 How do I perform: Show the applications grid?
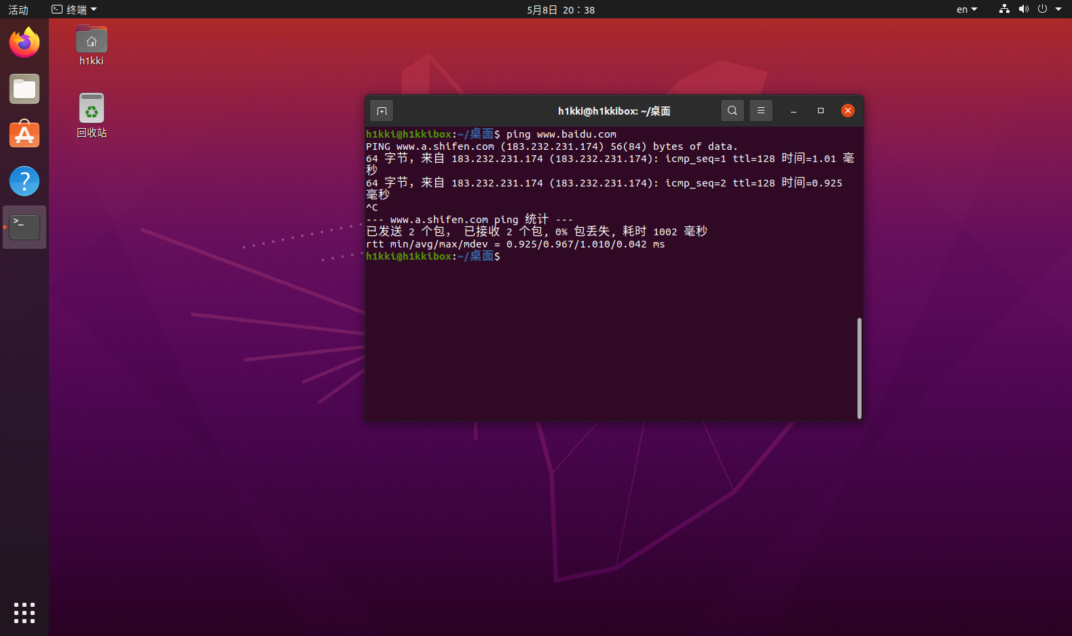(24, 613)
